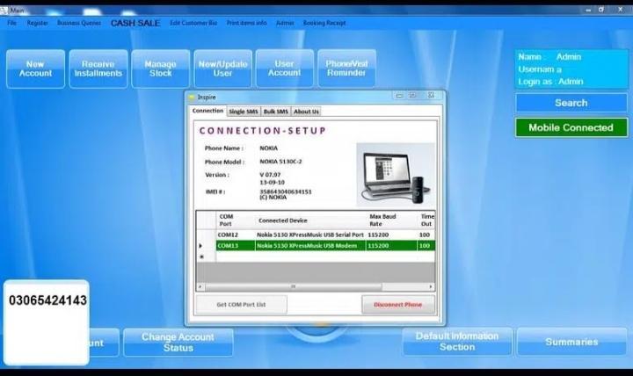The image size is (633, 376).
Task: Open the Business Queries menu
Action: tap(79, 23)
